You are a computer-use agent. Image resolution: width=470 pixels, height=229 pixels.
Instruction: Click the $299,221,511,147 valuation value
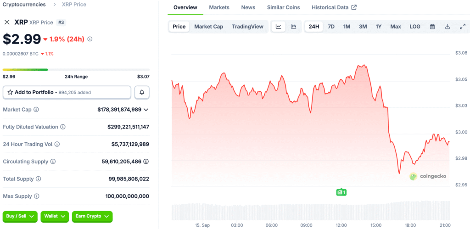click(129, 127)
